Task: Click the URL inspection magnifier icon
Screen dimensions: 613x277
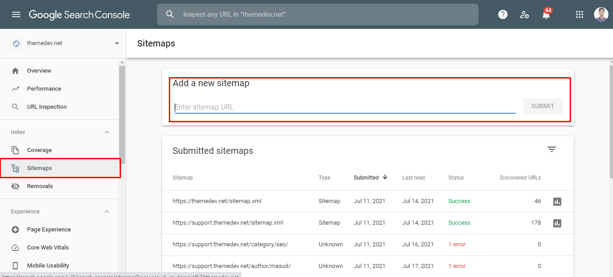Action: [x=15, y=107]
